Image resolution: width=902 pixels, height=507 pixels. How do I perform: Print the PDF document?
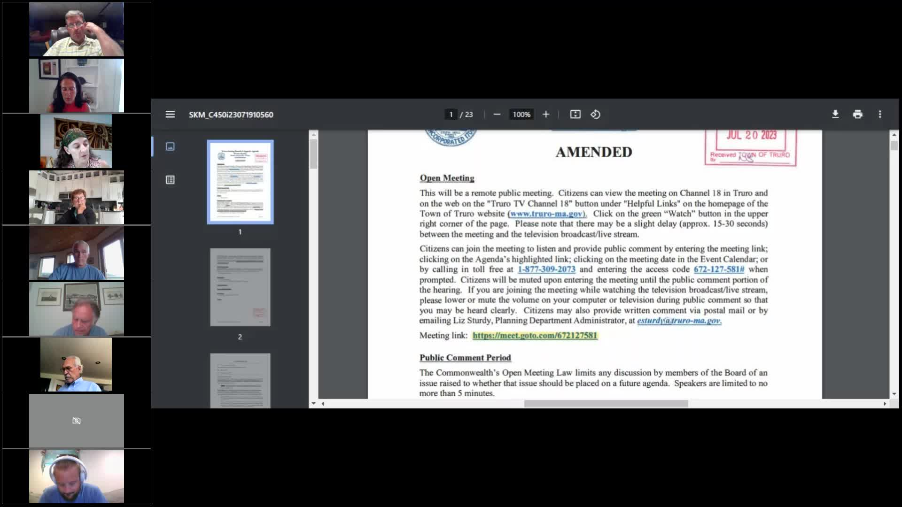pos(857,115)
